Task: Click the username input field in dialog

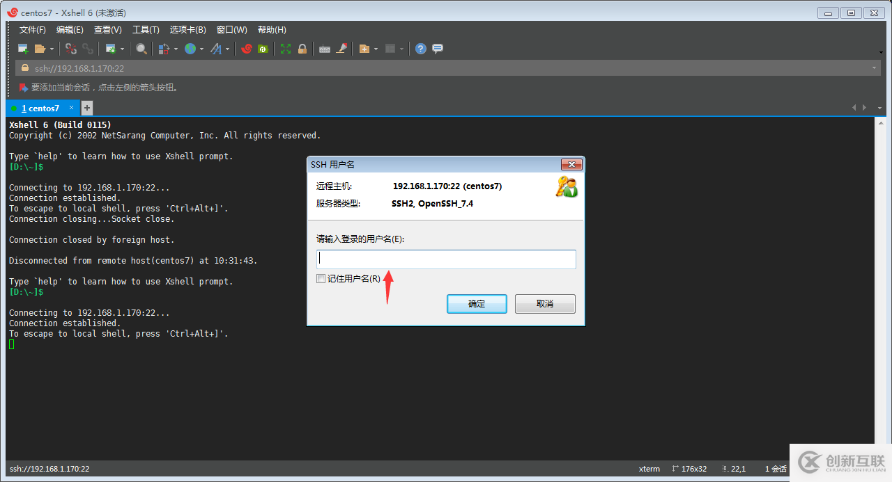Action: tap(446, 259)
